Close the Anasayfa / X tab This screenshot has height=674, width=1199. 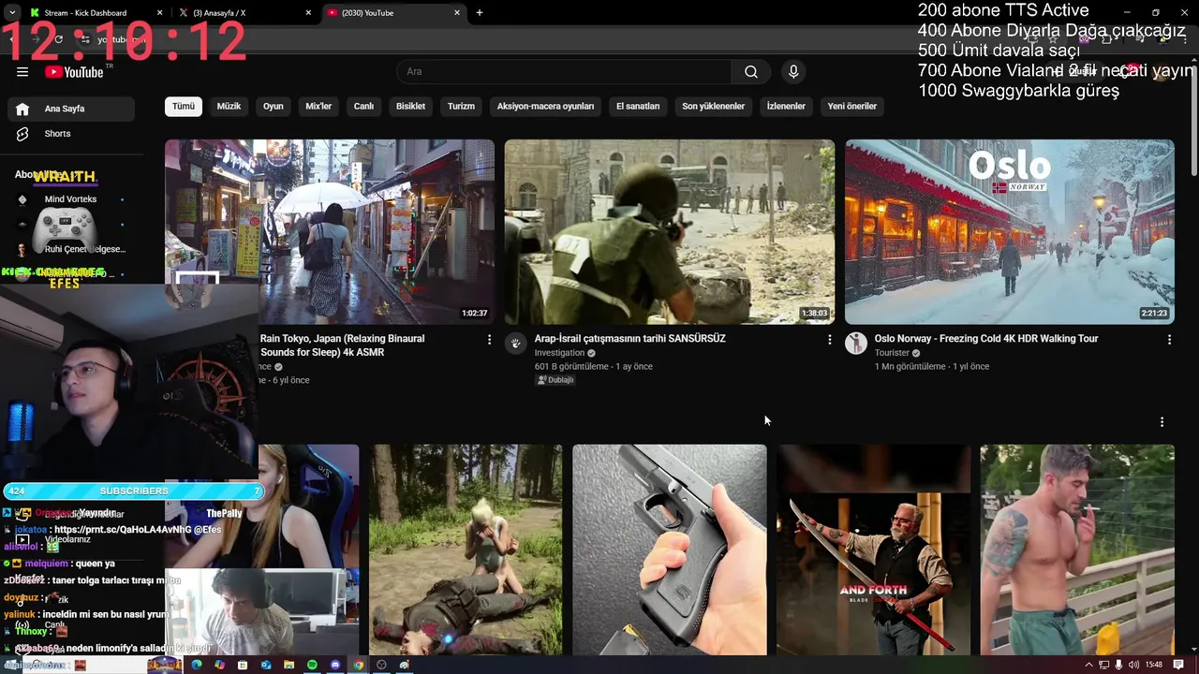(x=309, y=13)
